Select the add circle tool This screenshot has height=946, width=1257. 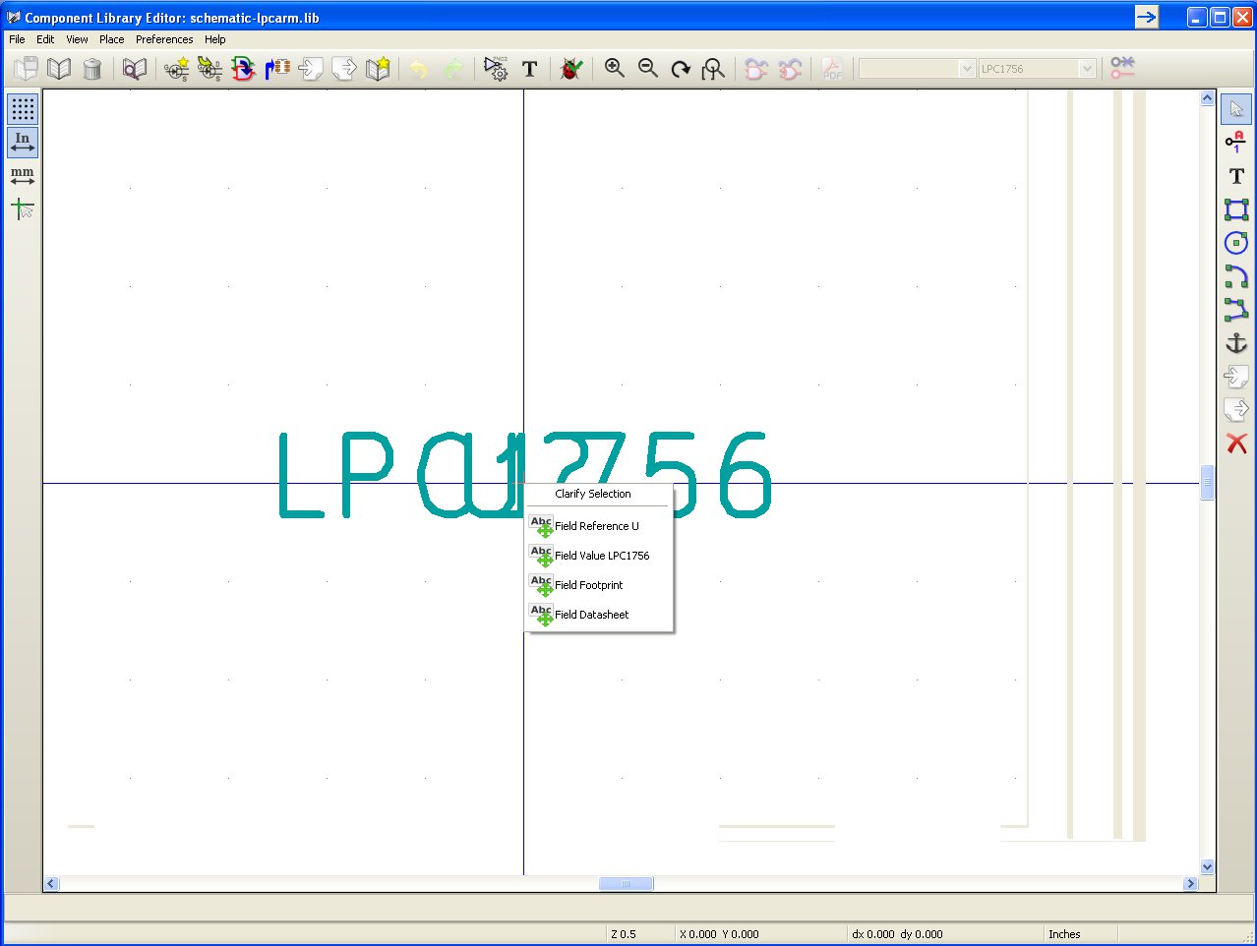[1236, 243]
